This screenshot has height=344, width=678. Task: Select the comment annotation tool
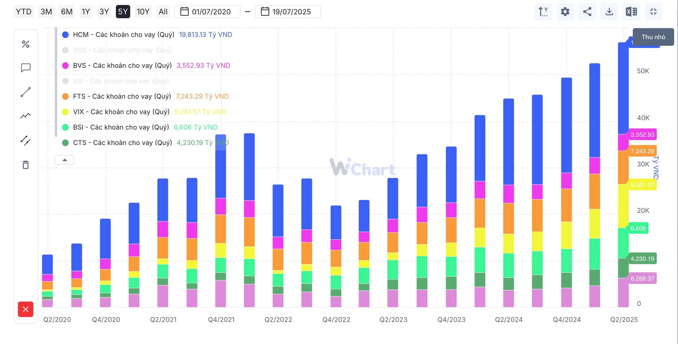point(25,68)
